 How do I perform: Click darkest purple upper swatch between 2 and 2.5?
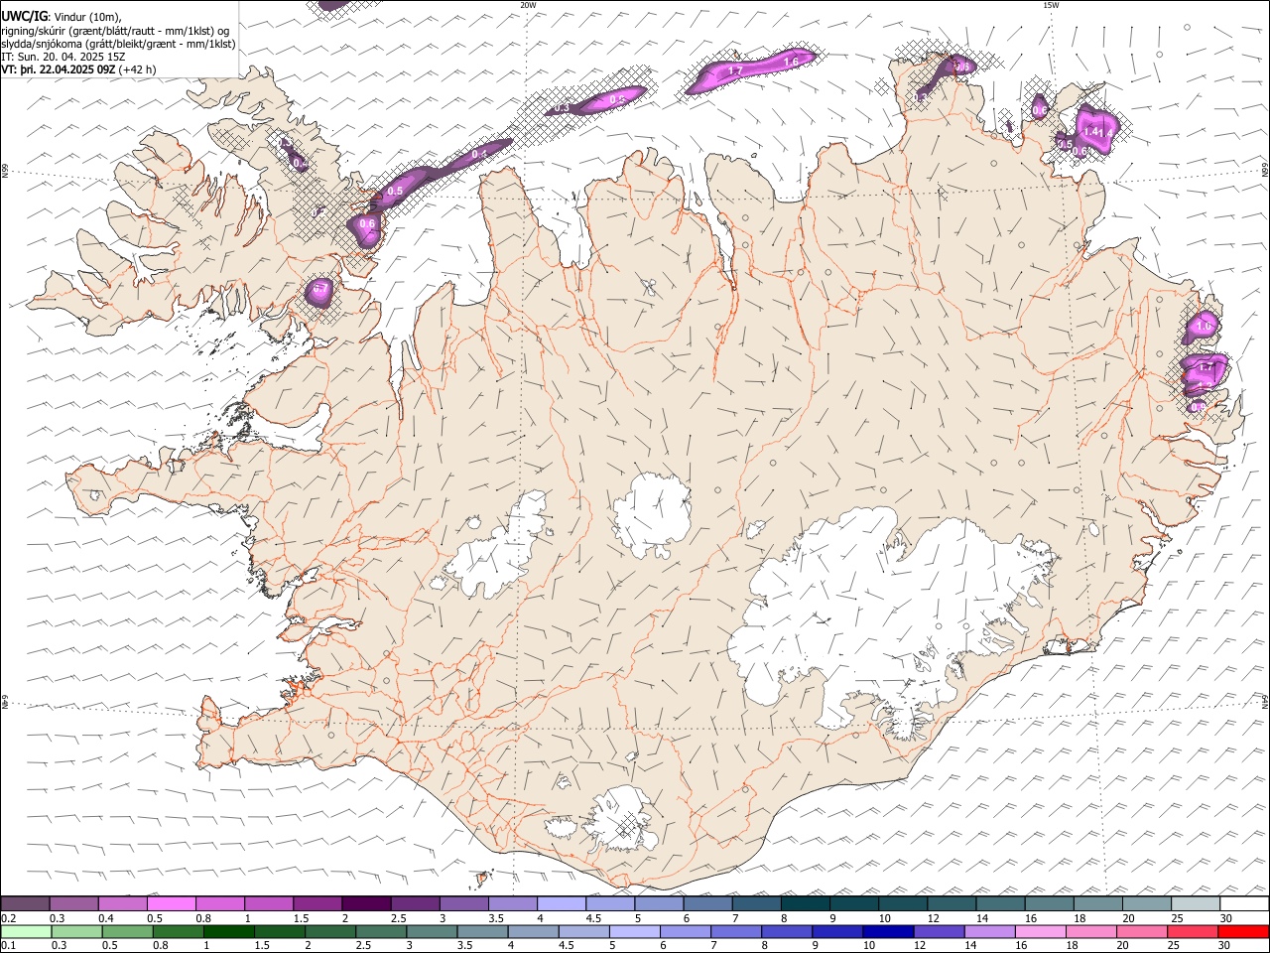(x=365, y=903)
